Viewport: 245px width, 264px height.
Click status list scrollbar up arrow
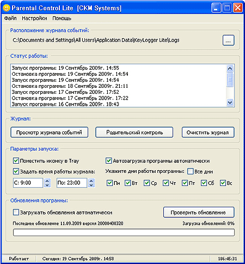click(230, 68)
